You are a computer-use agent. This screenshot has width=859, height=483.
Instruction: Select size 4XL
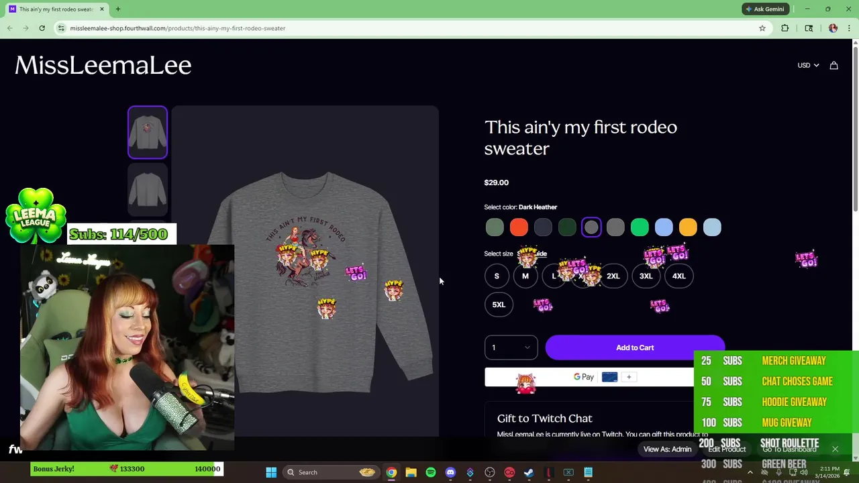point(678,276)
